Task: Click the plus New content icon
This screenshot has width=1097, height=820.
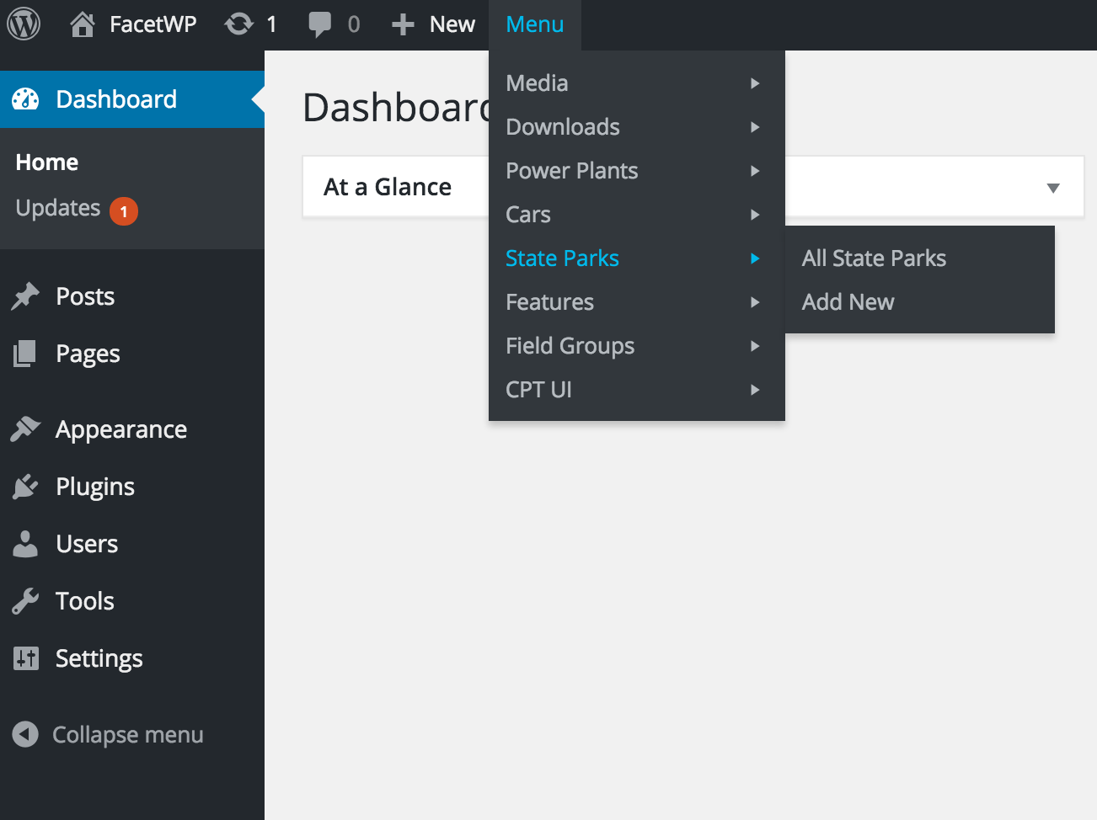Action: [403, 24]
